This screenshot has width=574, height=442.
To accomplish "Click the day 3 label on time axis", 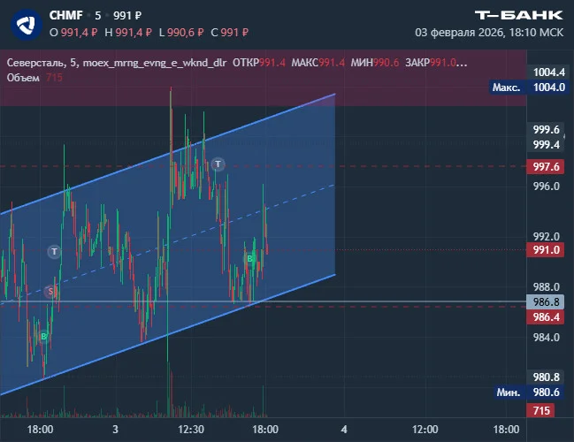I will point(115,430).
